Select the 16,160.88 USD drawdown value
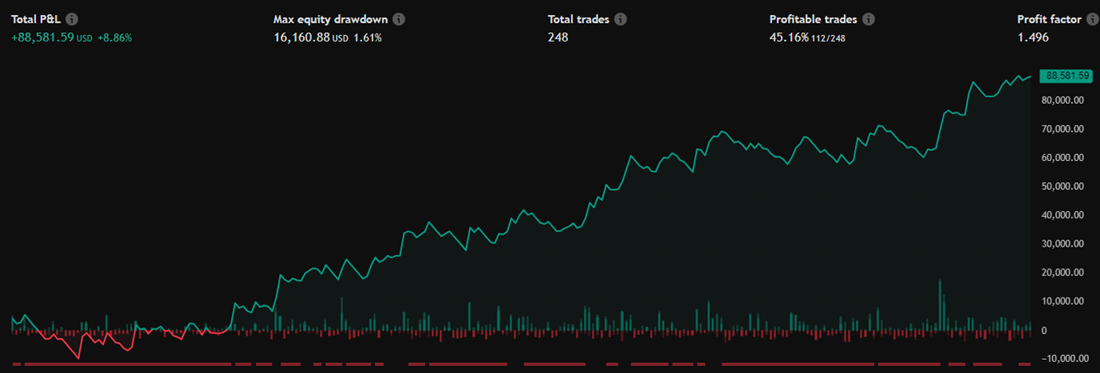The image size is (1100, 373). [302, 38]
